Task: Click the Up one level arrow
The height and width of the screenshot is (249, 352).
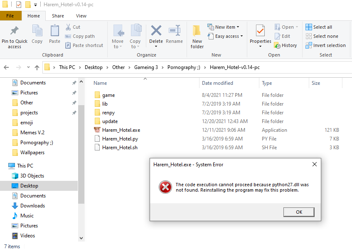Action: click(37, 67)
